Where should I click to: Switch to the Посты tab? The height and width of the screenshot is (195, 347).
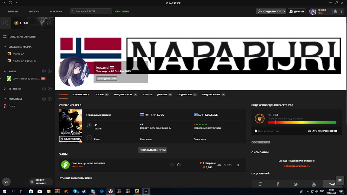click(101, 95)
